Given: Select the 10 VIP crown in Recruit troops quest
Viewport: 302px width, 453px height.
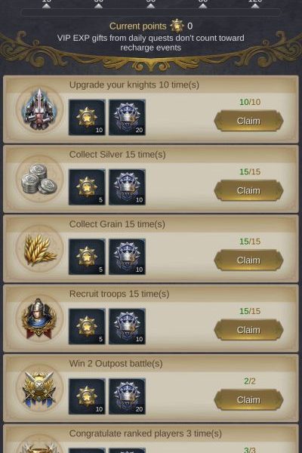Looking at the screenshot, I should point(127,326).
